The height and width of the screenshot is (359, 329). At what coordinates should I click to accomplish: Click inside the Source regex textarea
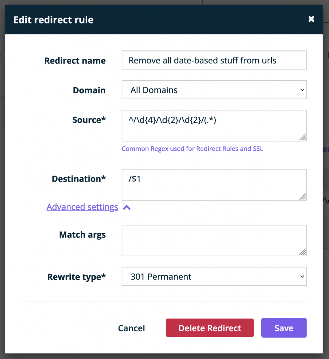click(214, 126)
